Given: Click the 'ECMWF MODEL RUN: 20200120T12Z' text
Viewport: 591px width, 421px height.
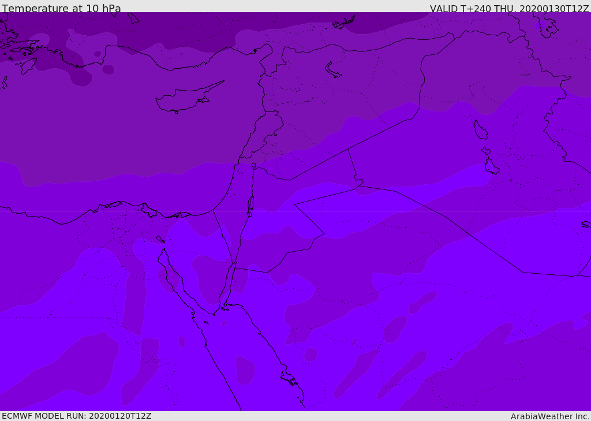Looking at the screenshot, I should click(x=77, y=416).
